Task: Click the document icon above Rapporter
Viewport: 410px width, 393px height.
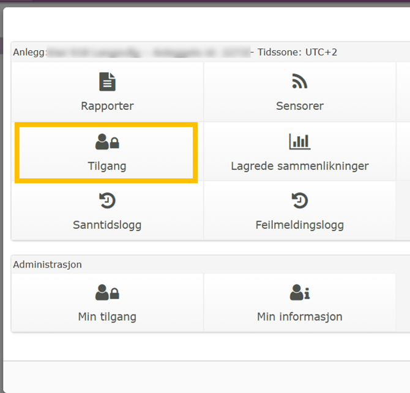Action: [107, 82]
